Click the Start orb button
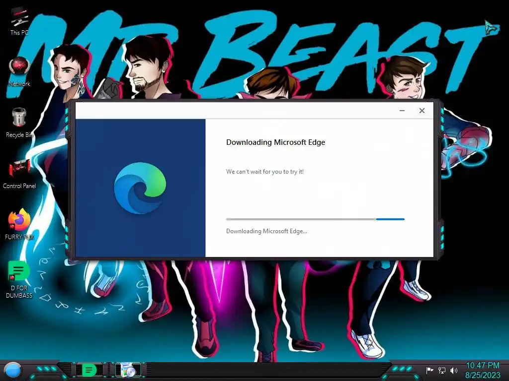509x381 pixels. coord(13,370)
